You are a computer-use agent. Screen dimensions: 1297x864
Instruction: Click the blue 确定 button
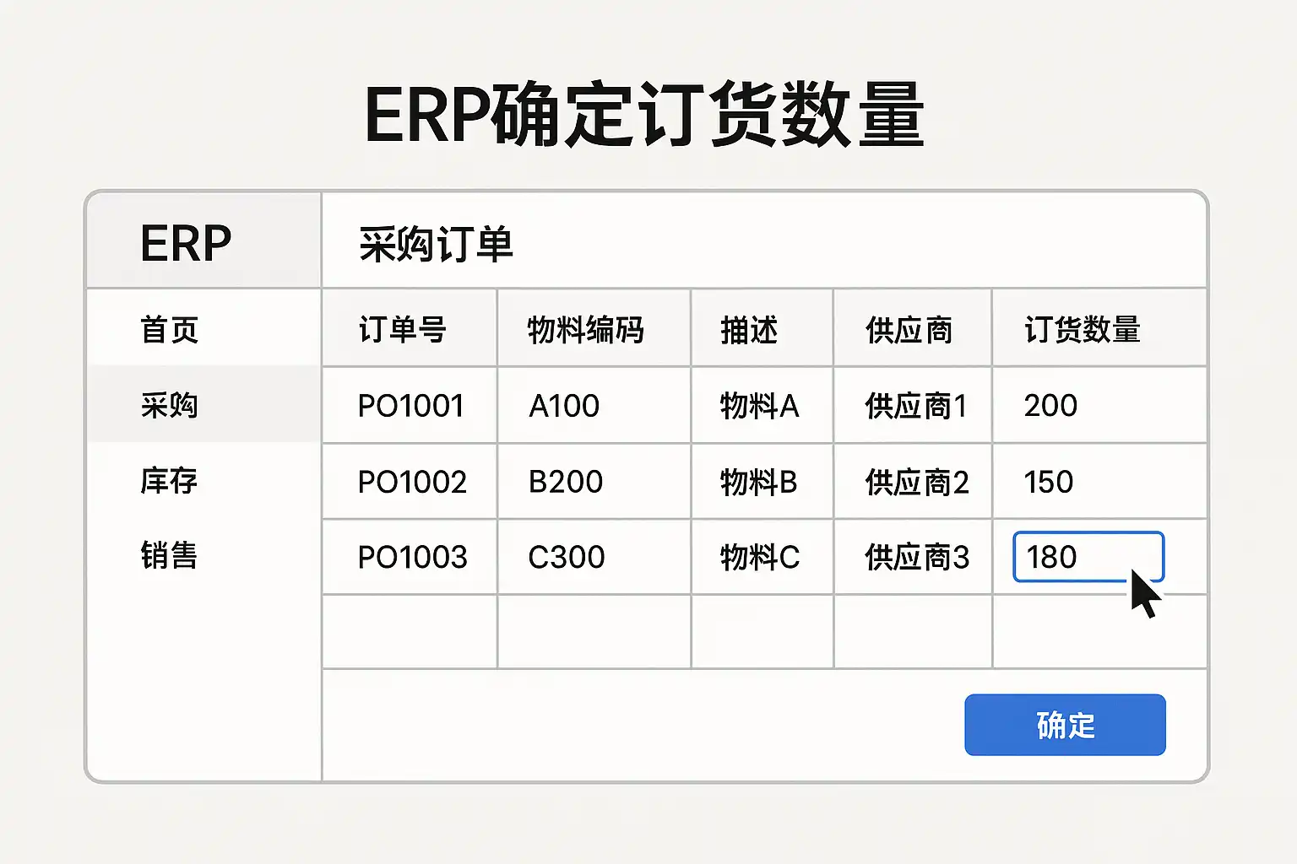1065,725
